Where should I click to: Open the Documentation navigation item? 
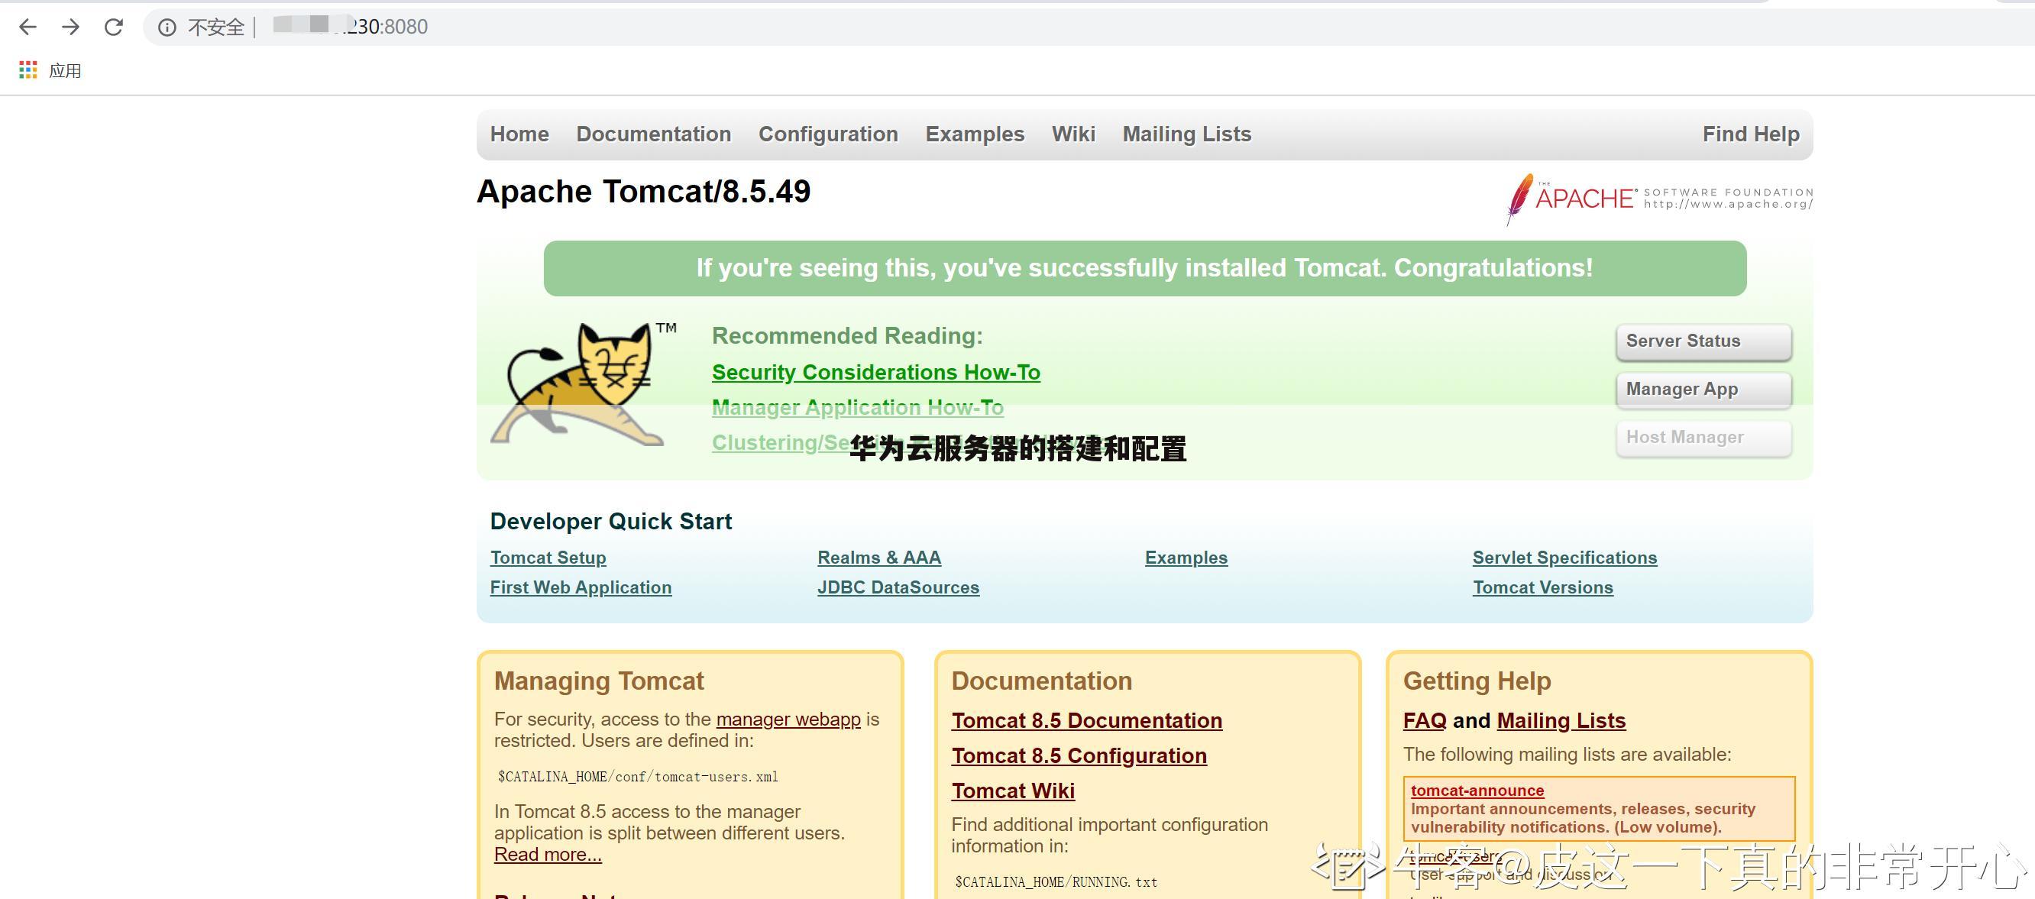click(x=653, y=134)
